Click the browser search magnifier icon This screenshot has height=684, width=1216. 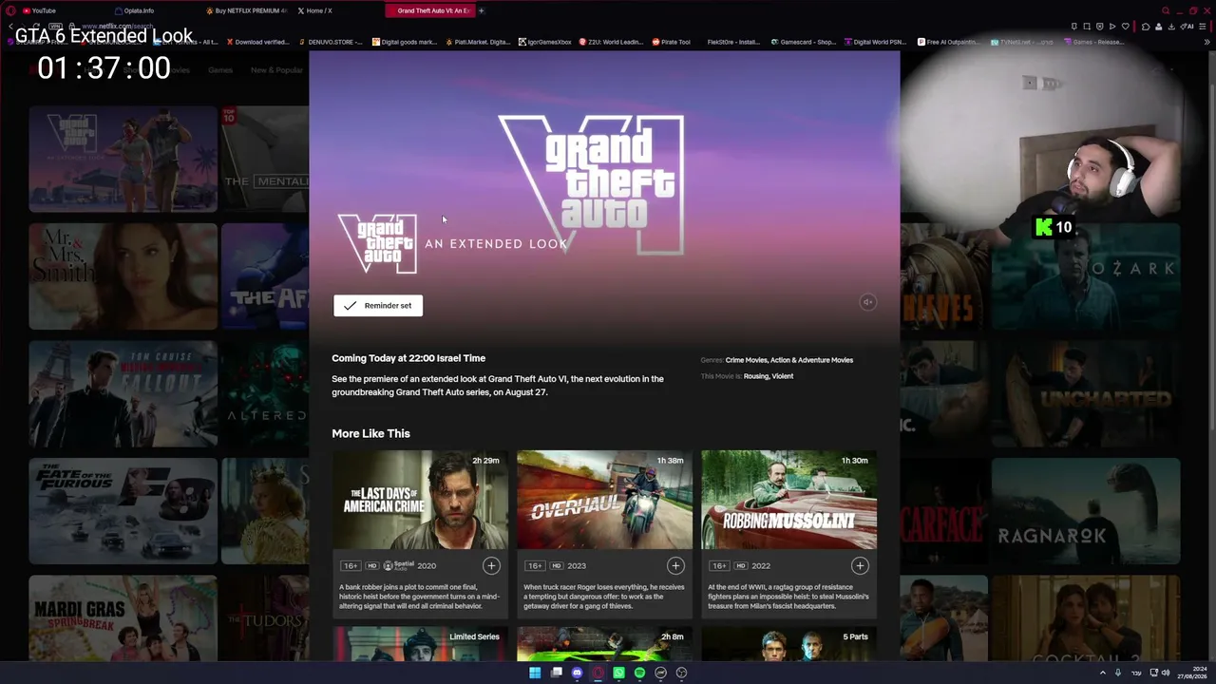[x=1166, y=10]
